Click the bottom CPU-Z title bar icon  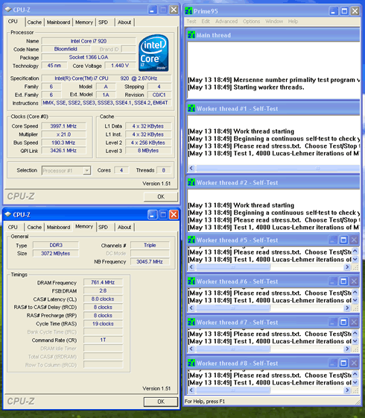click(8, 214)
